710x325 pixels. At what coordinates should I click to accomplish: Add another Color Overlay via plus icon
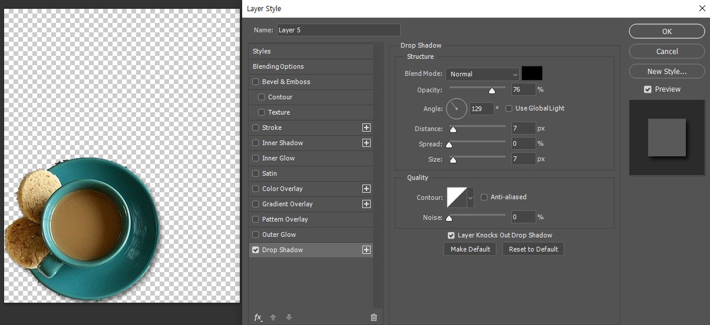366,189
